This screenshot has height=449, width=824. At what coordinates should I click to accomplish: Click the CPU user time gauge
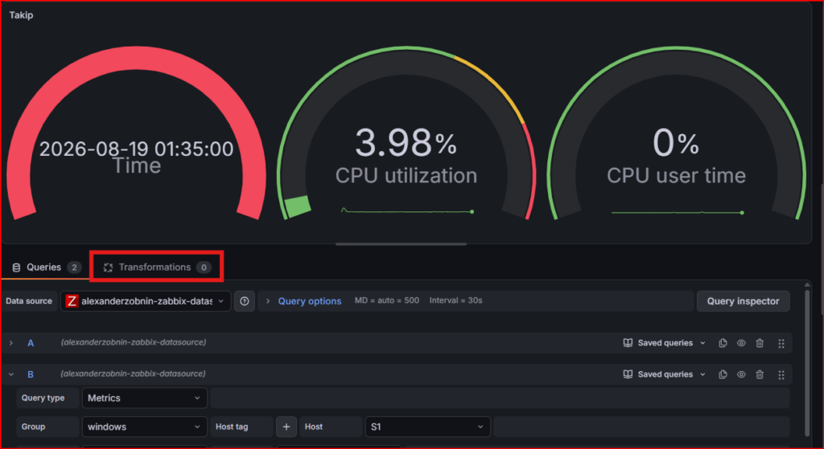click(x=676, y=134)
